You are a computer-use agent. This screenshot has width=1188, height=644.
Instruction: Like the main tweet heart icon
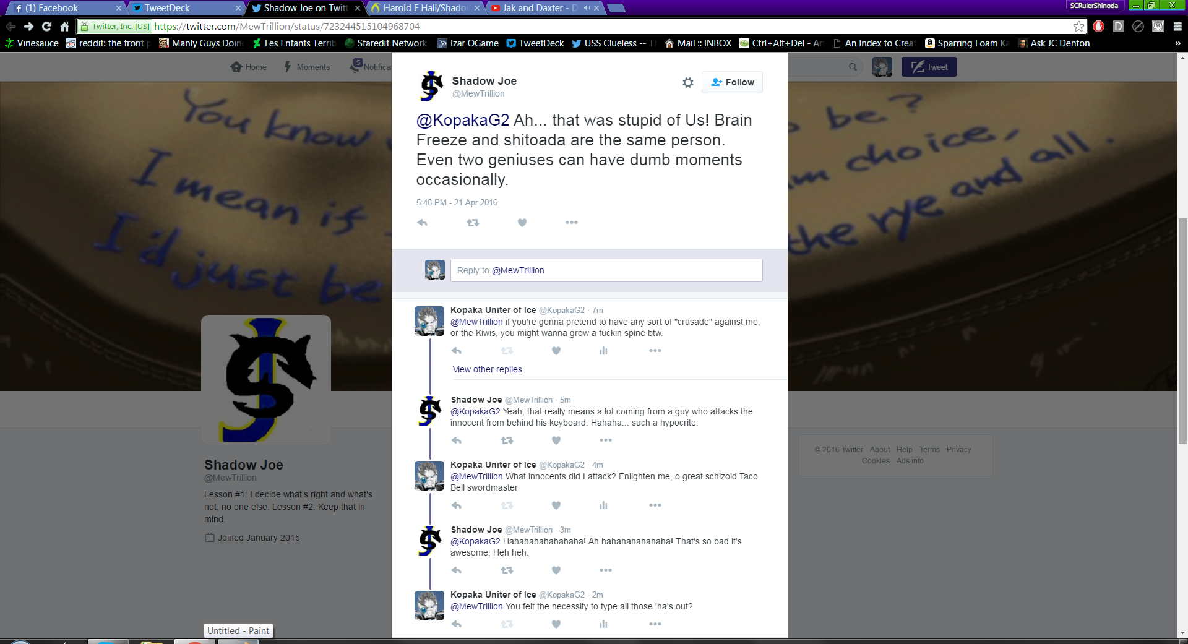(522, 223)
